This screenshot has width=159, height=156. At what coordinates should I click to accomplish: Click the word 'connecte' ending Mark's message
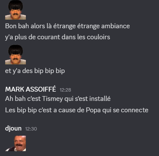coord(135,110)
